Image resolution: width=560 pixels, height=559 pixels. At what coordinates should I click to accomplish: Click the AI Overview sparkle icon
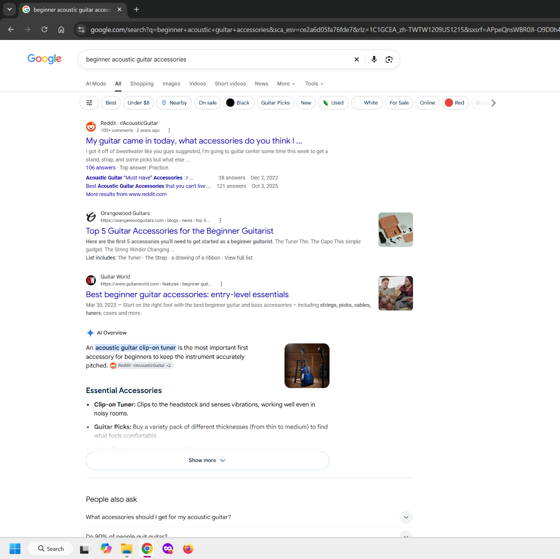tap(90, 333)
